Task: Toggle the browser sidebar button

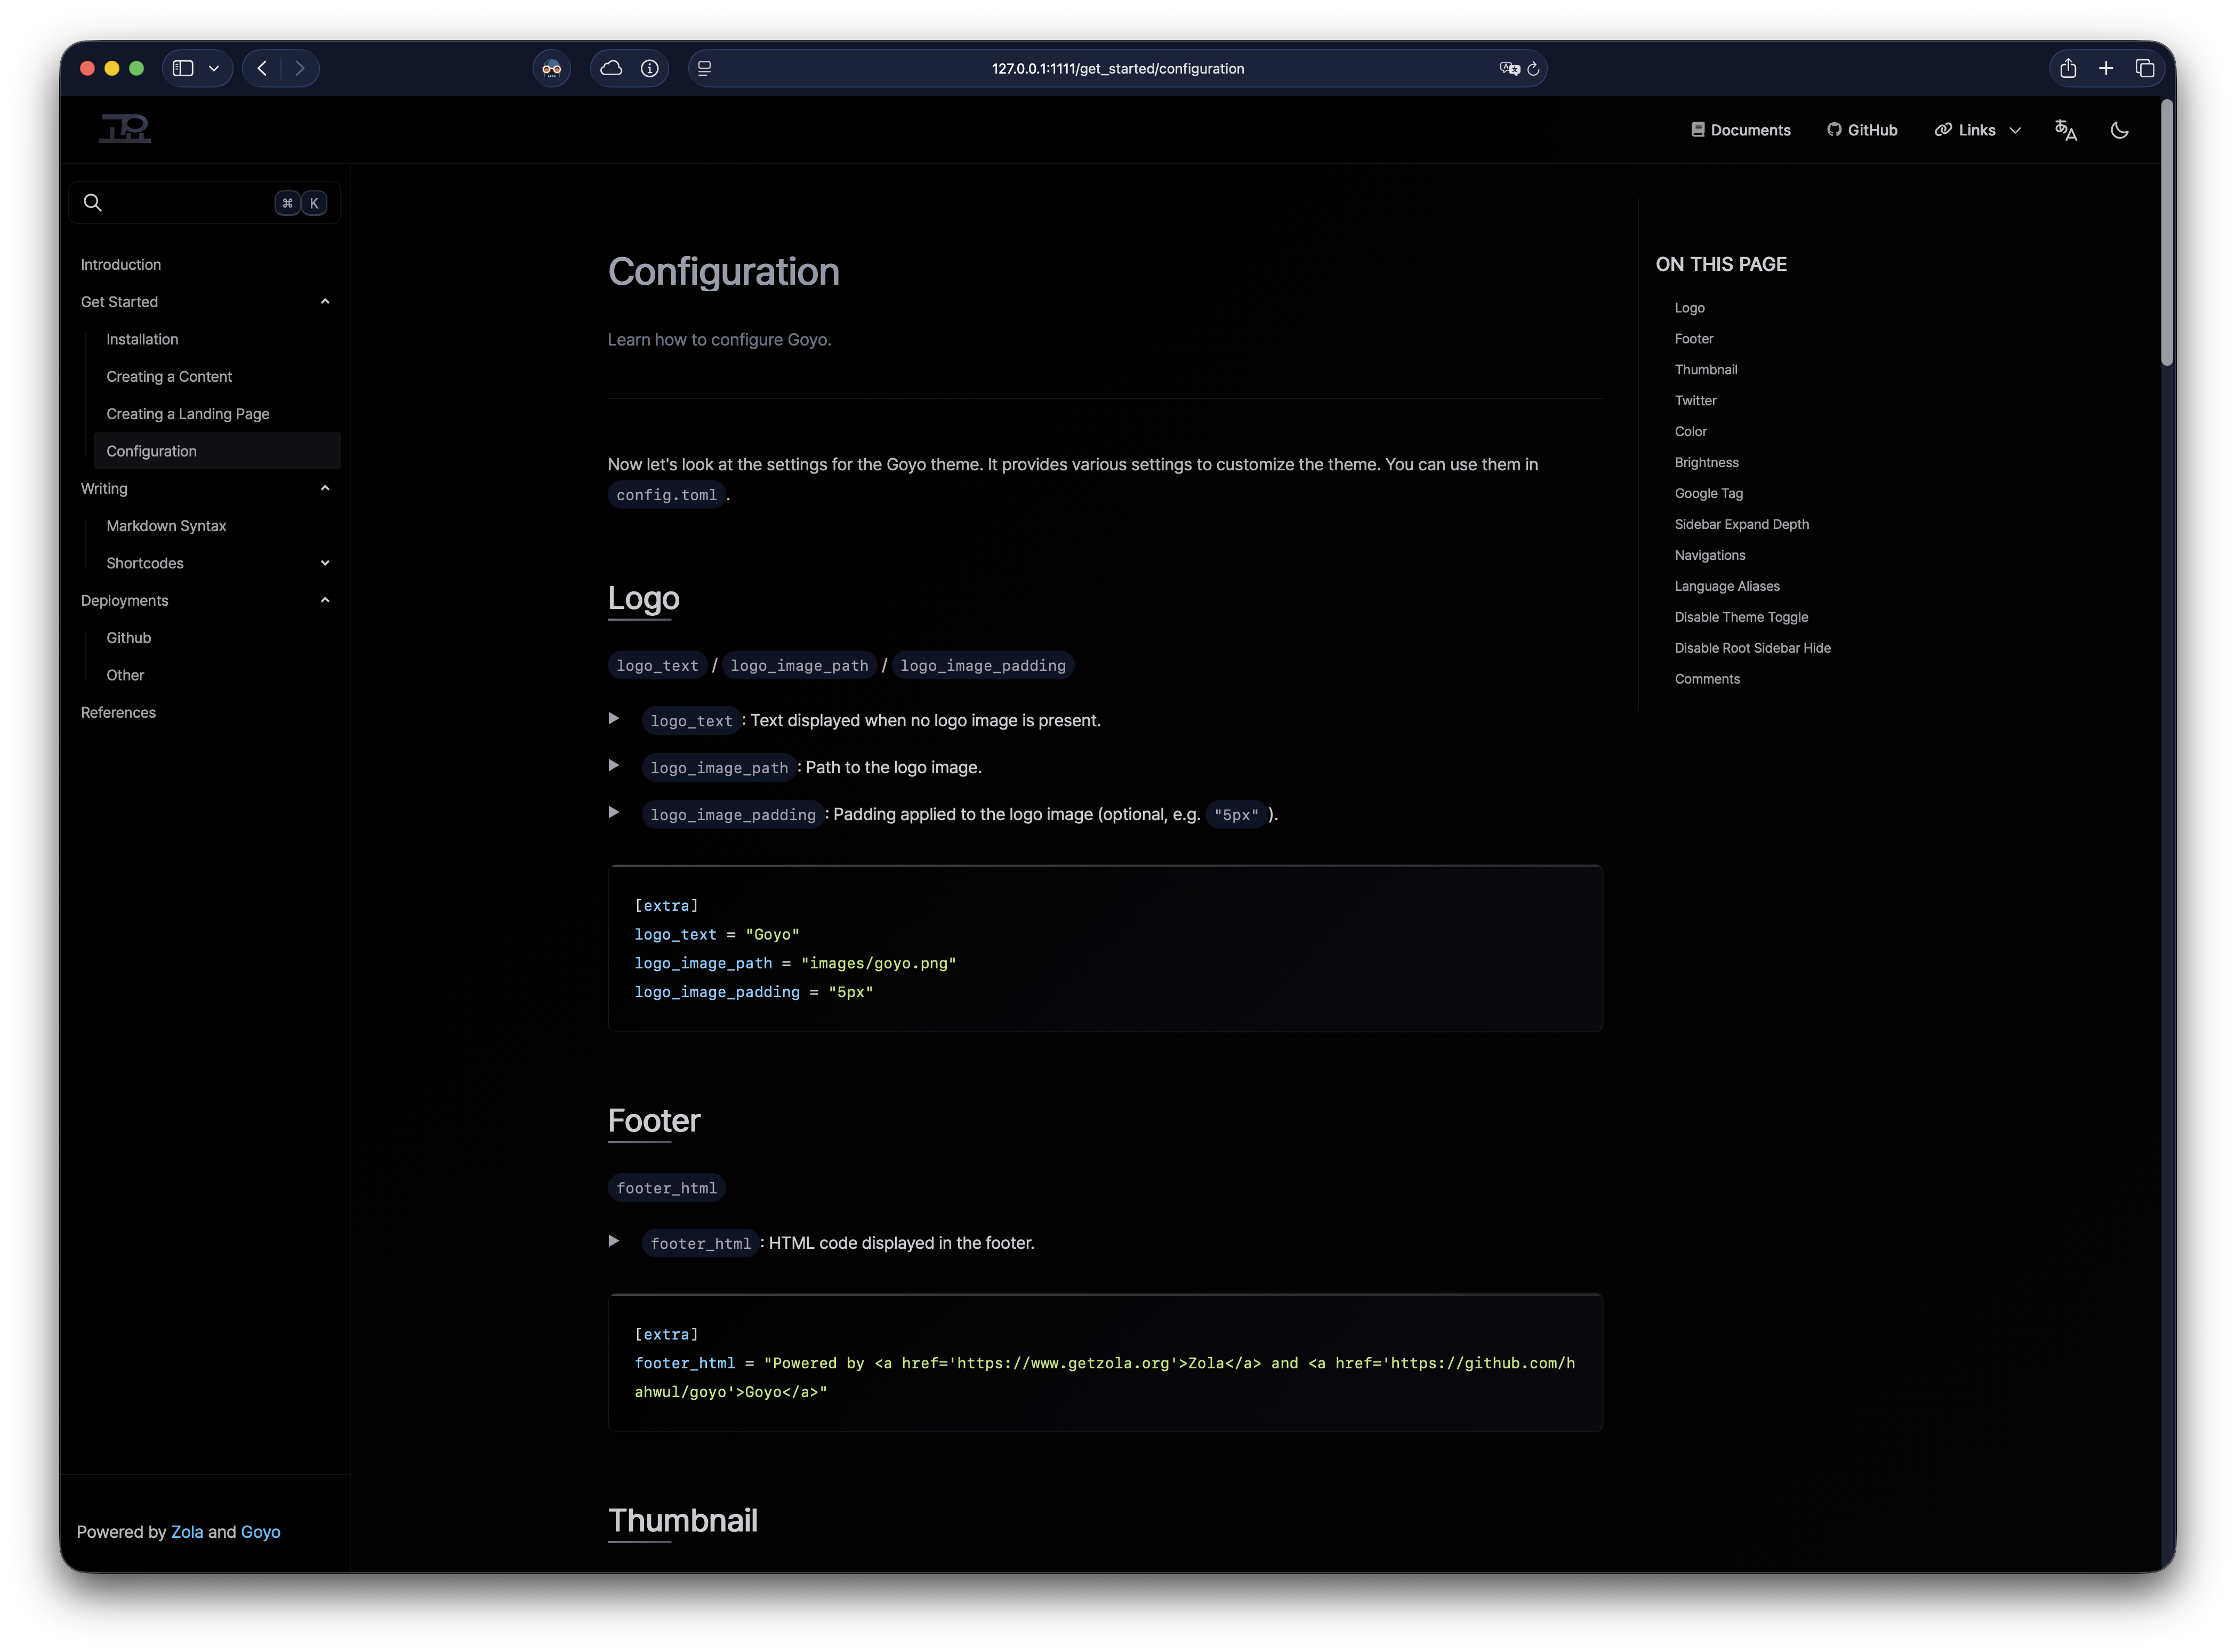Action: (x=183, y=68)
